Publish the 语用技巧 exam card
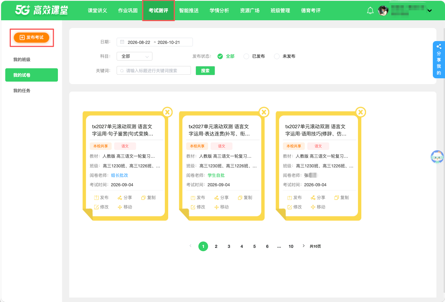 pos(295,198)
